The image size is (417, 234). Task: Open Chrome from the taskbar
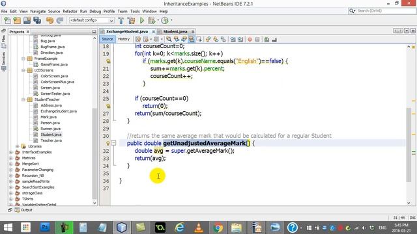pyautogui.click(x=218, y=227)
